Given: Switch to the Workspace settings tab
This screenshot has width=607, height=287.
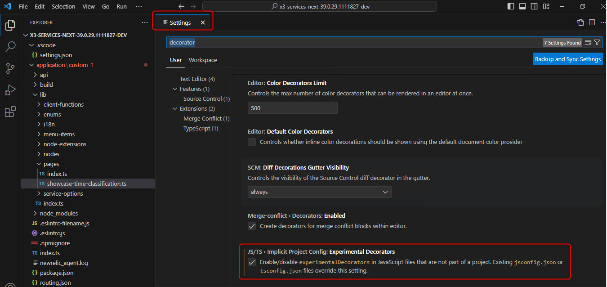Looking at the screenshot, I should point(203,60).
